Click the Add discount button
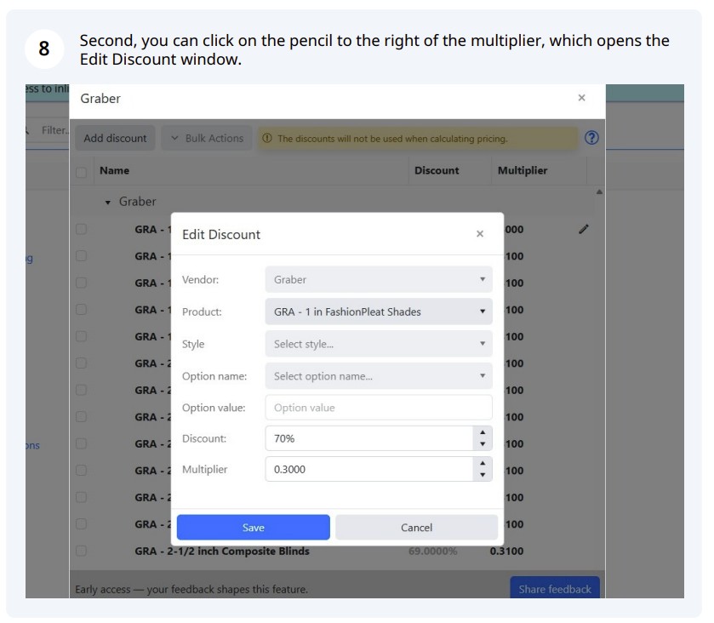Screen dimensions: 714x623 [x=115, y=138]
